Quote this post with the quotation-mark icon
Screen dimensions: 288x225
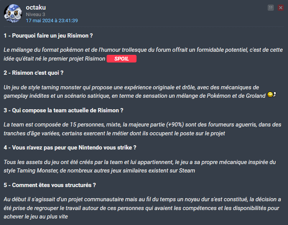(x=271, y=8)
